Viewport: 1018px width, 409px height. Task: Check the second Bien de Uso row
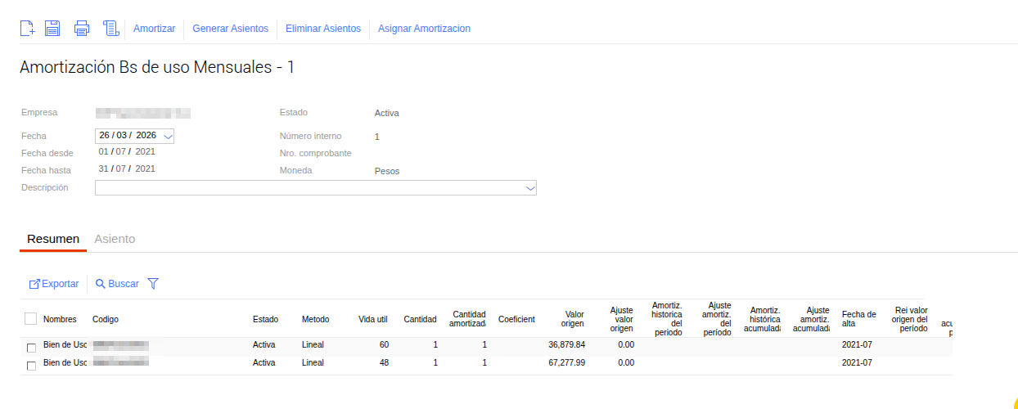[x=32, y=366]
